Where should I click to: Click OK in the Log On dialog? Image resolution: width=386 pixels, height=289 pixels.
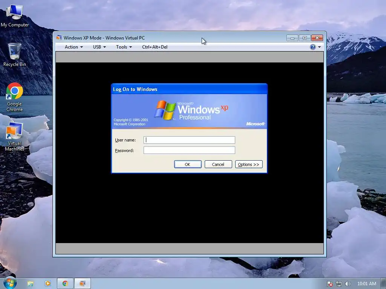pos(188,164)
